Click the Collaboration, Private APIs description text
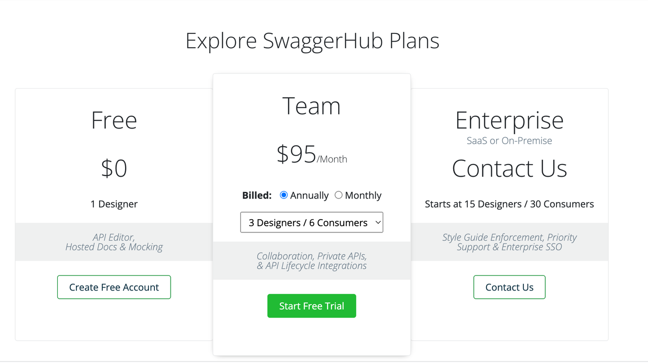This screenshot has height=363, width=648. tap(311, 261)
